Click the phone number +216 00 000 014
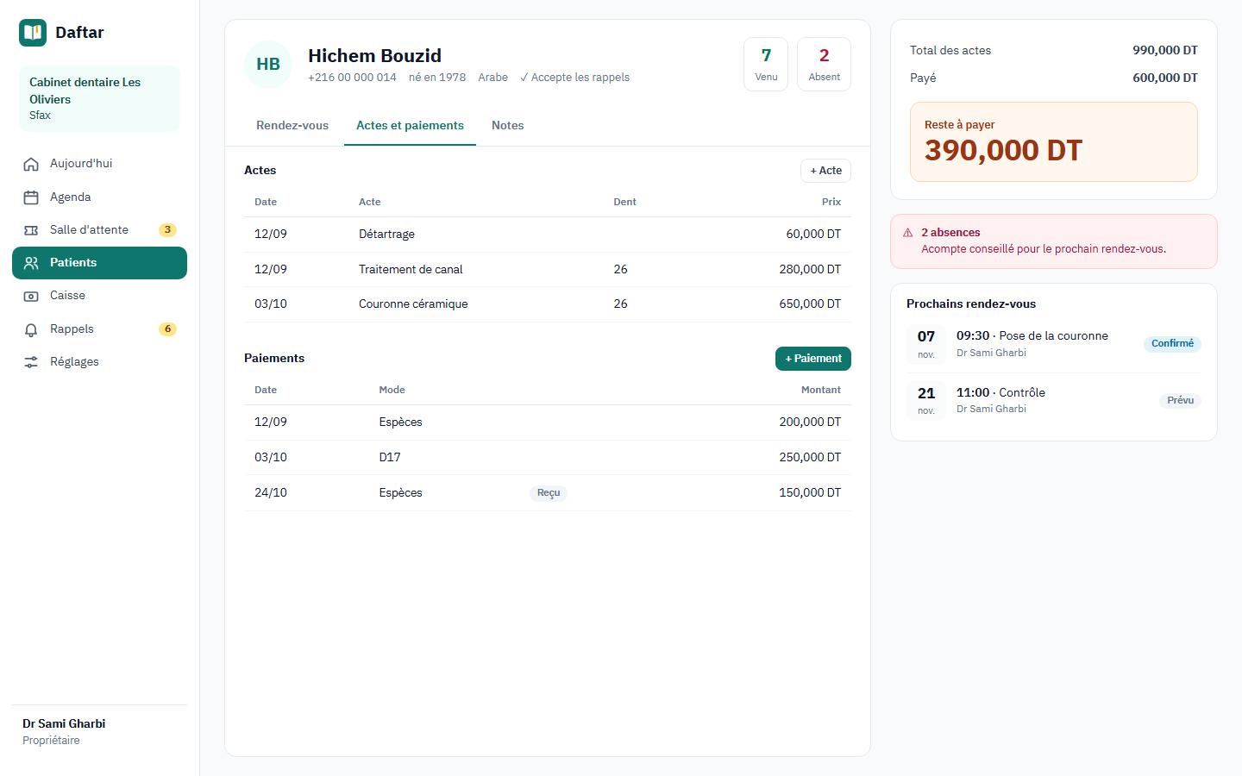This screenshot has width=1242, height=776. click(x=352, y=78)
